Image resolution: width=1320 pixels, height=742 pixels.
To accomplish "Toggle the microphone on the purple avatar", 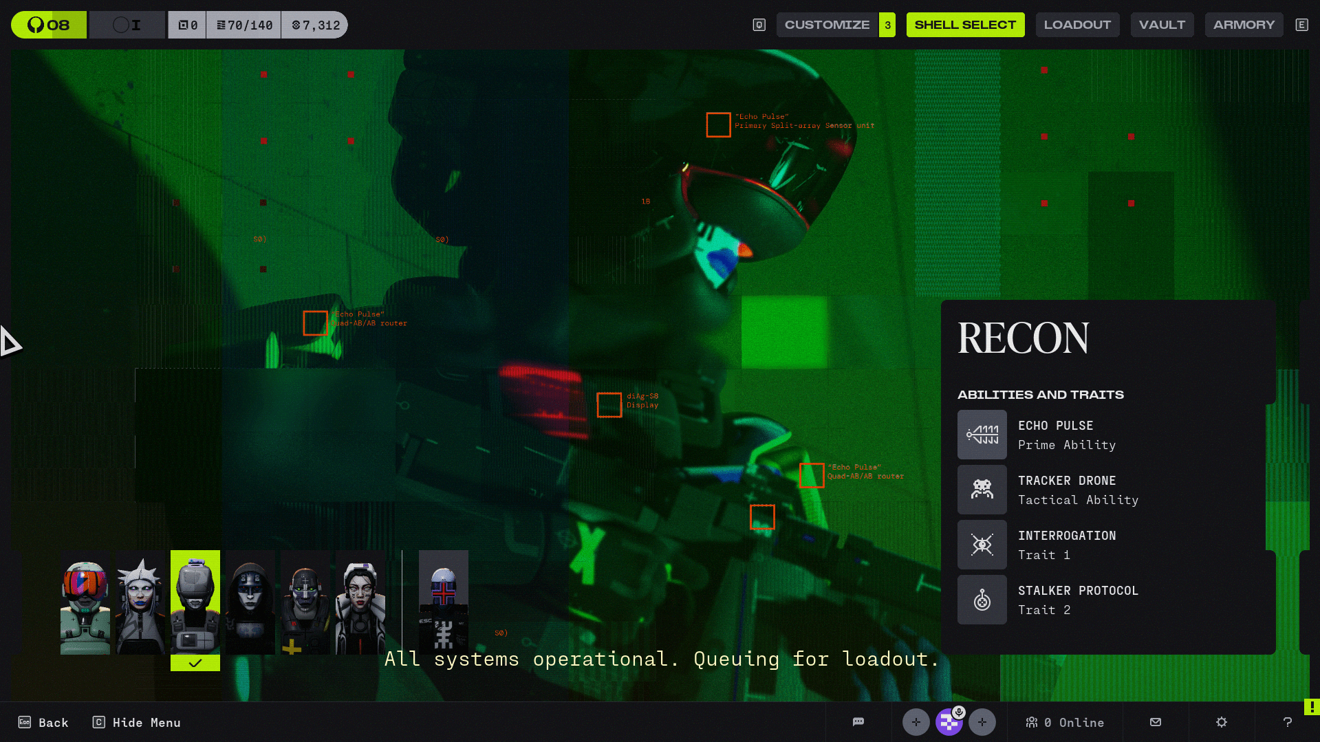I will coord(959,712).
